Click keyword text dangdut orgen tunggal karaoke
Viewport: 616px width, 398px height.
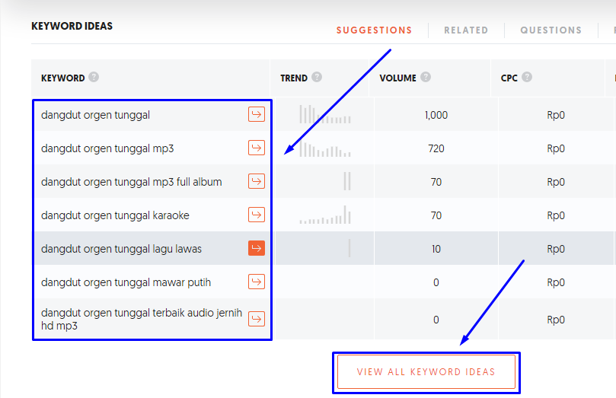click(x=115, y=215)
